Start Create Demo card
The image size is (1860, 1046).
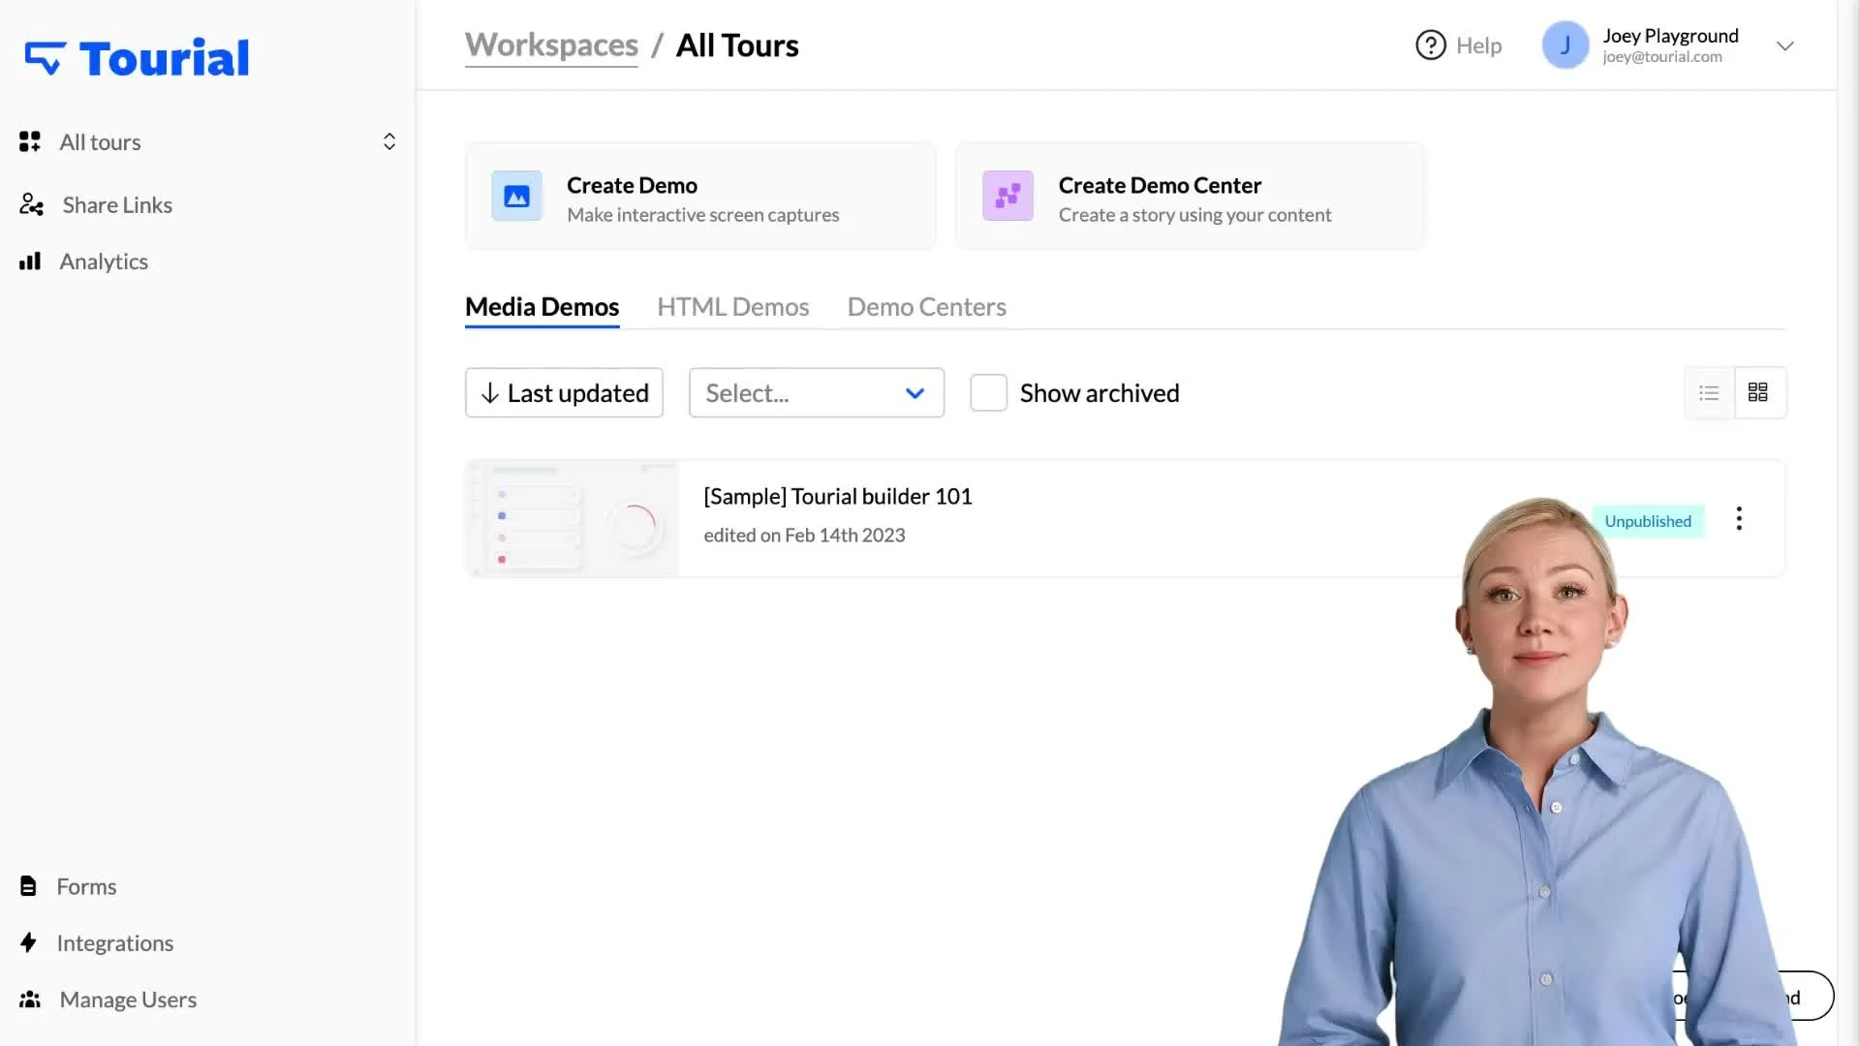[699, 197]
